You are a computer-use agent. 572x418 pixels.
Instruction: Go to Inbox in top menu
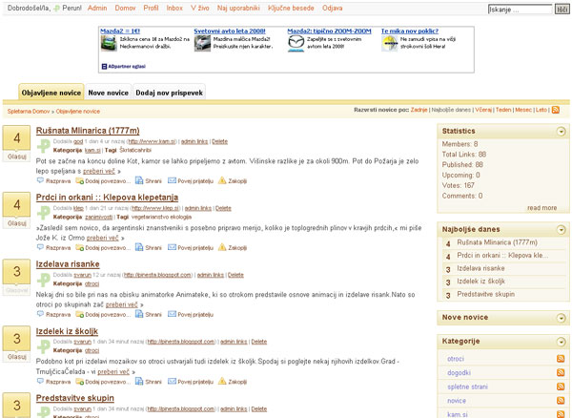(x=174, y=8)
